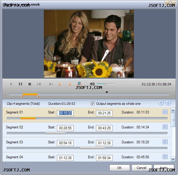Mute audio with speaker icon

click(92, 84)
